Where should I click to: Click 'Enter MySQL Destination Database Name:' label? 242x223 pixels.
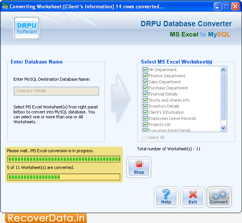52,79
